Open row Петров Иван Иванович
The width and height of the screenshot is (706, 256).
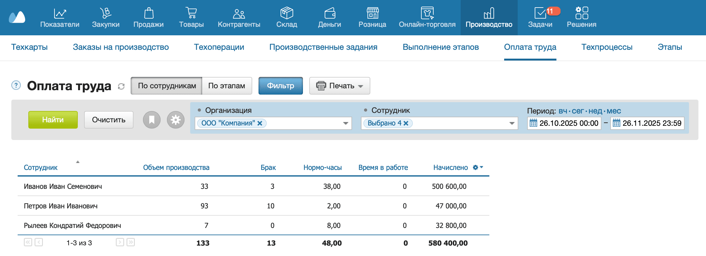tap(253, 206)
